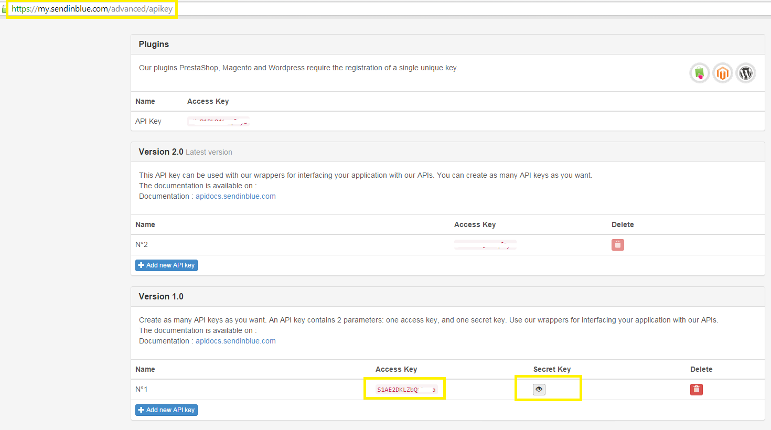Reveal the Secret Key for N°1
This screenshot has height=430, width=771.
coord(539,389)
